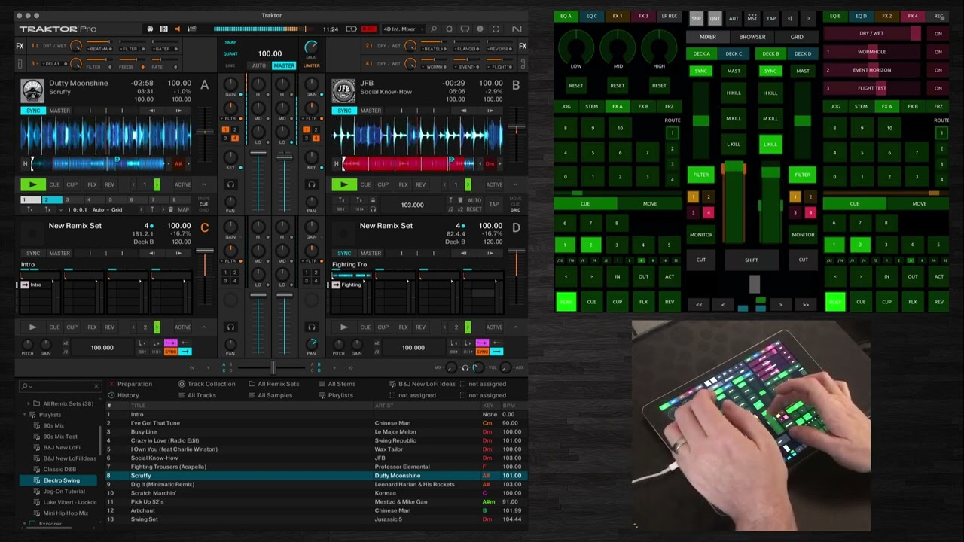This screenshot has height=542, width=964.
Task: Turn off the WORMHOLE ON button on touch panel
Action: (x=938, y=52)
